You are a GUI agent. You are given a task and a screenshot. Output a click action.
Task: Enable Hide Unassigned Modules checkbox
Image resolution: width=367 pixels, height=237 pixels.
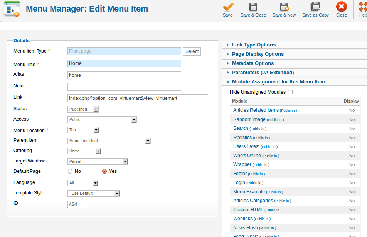click(x=290, y=92)
